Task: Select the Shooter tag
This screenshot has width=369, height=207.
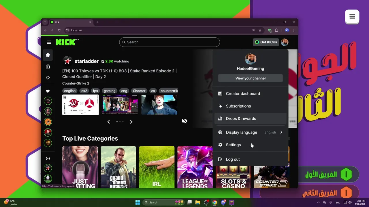Action: [139, 91]
